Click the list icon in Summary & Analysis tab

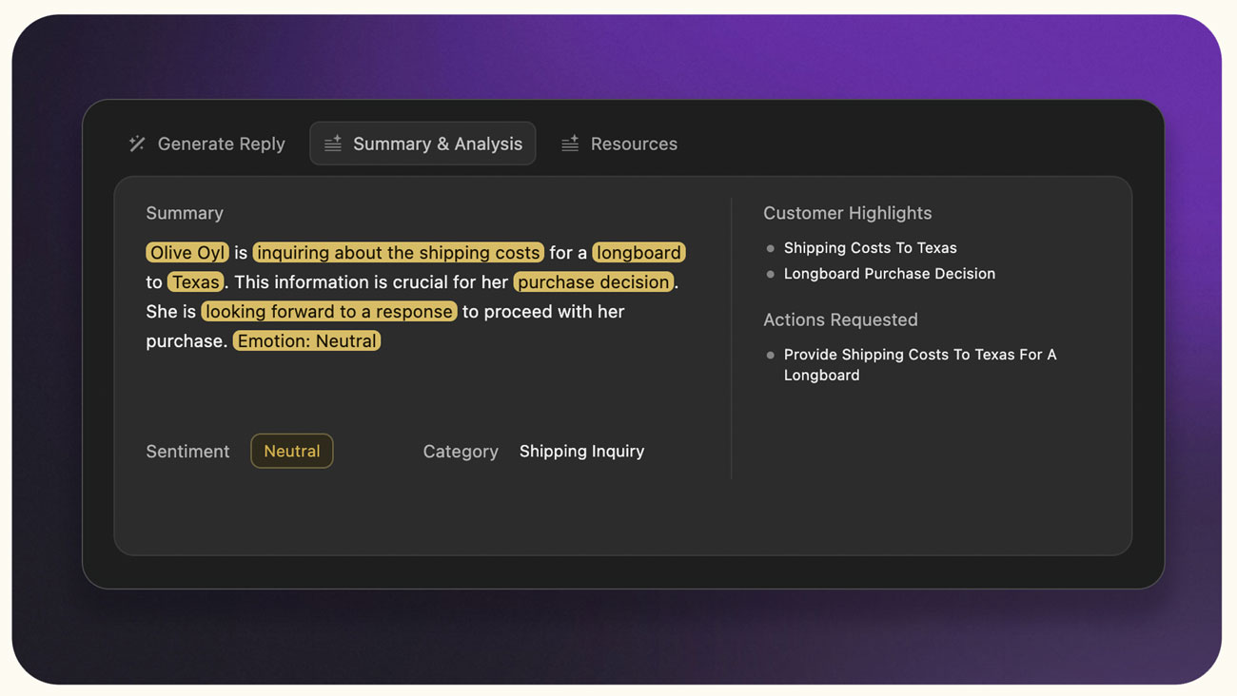[x=333, y=144]
